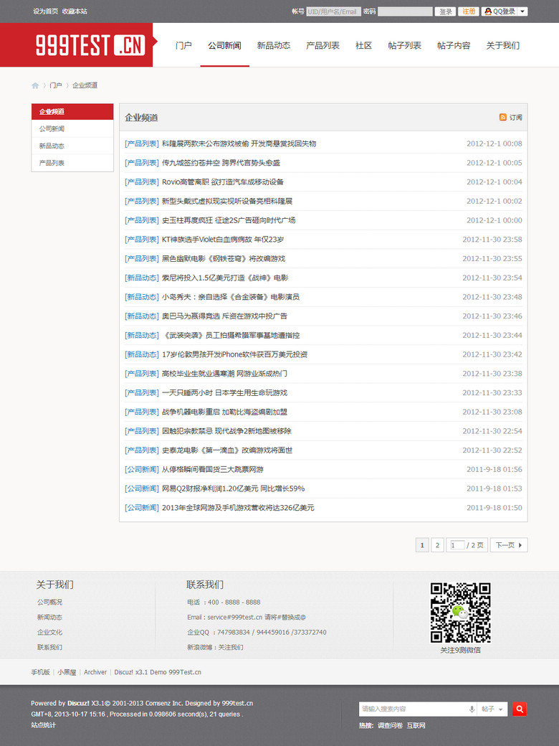The height and width of the screenshot is (746, 559).
Task: Click 企业文化 in the footer
Action: pyautogui.click(x=49, y=632)
